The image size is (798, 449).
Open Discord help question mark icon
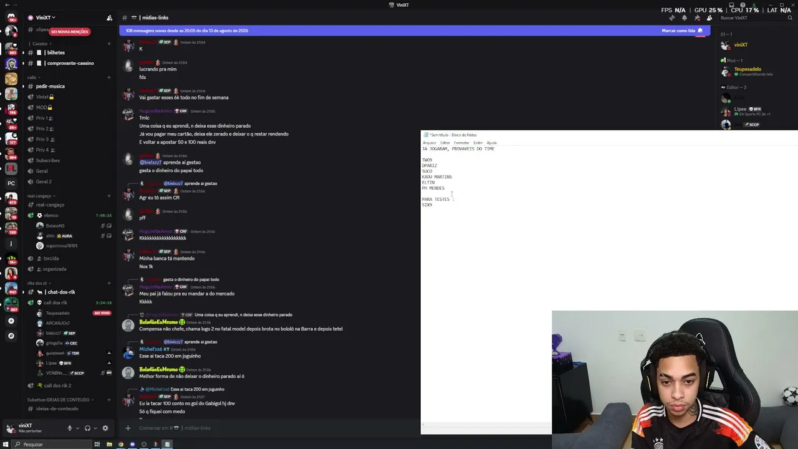(743, 5)
